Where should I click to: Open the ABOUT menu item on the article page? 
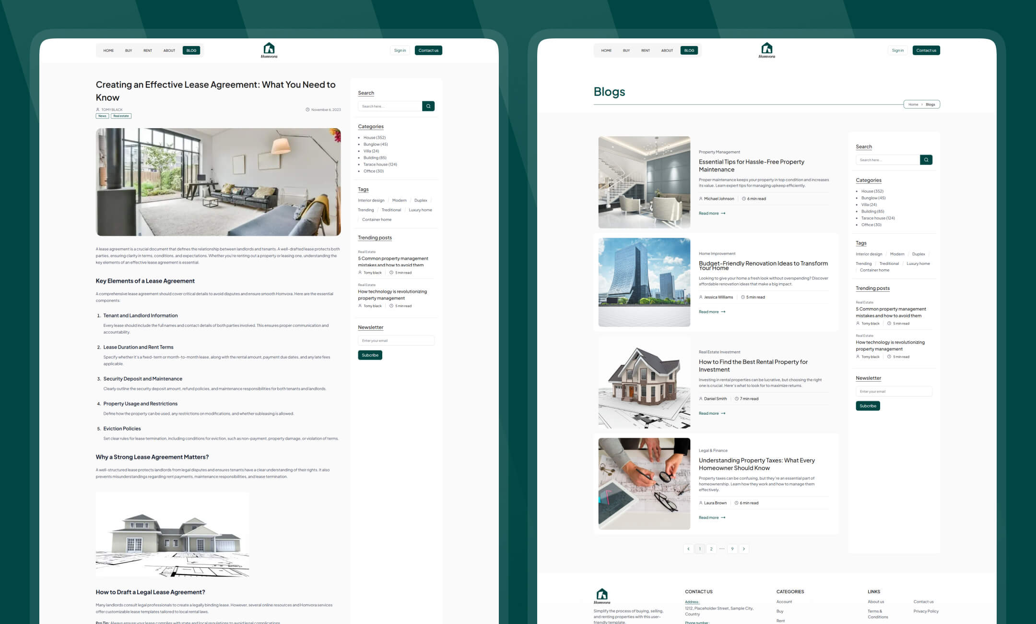(x=169, y=50)
